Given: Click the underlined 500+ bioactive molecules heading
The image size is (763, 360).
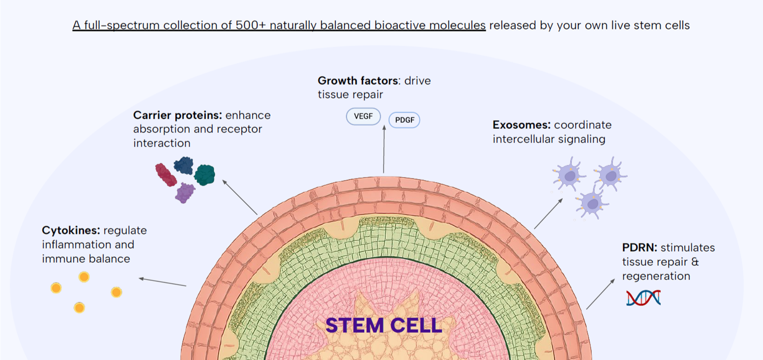Looking at the screenshot, I should click(x=279, y=25).
